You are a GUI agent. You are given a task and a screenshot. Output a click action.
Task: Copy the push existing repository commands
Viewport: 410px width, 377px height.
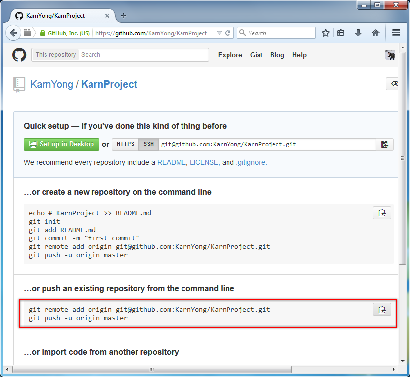tap(382, 309)
